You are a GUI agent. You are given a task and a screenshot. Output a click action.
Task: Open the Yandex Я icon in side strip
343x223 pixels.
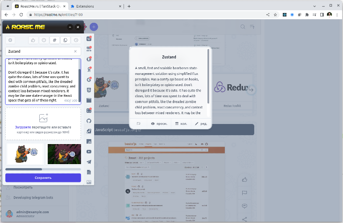pos(89,70)
